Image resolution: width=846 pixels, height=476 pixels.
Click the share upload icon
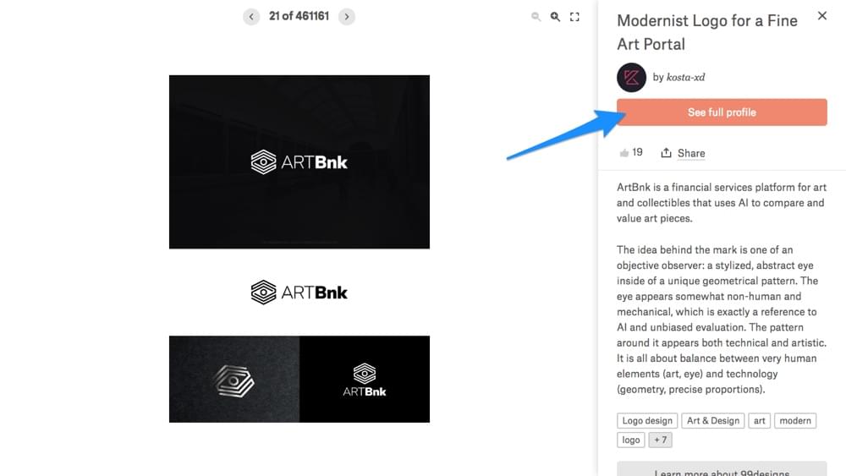667,153
